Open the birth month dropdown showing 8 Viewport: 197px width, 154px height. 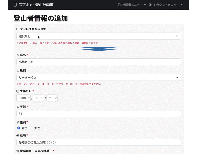tap(38, 98)
